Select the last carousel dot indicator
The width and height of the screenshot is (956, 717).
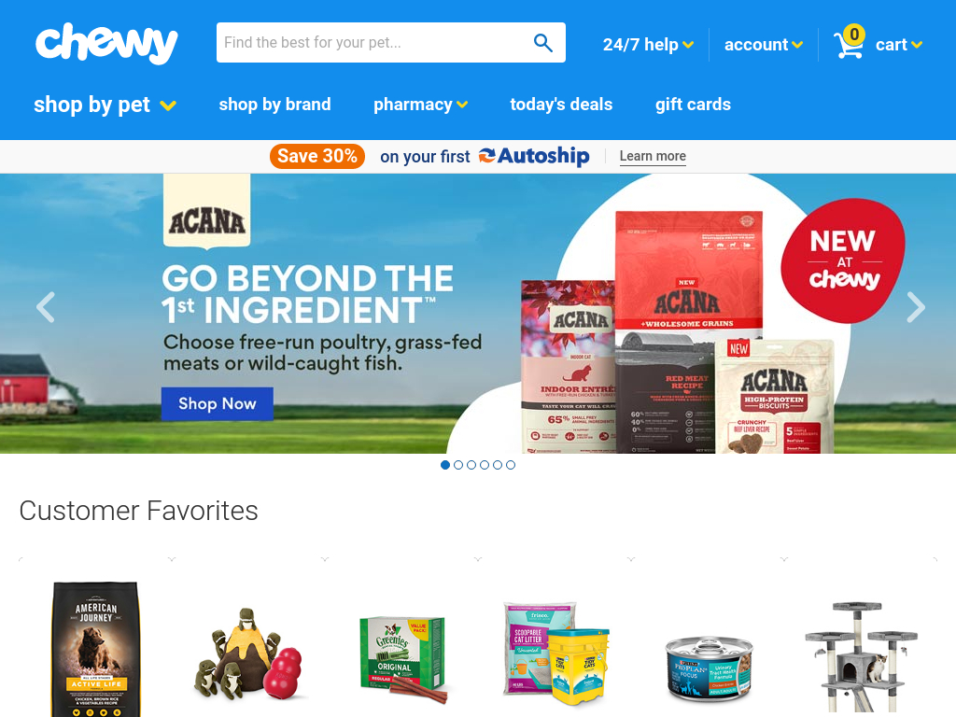pyautogui.click(x=511, y=465)
